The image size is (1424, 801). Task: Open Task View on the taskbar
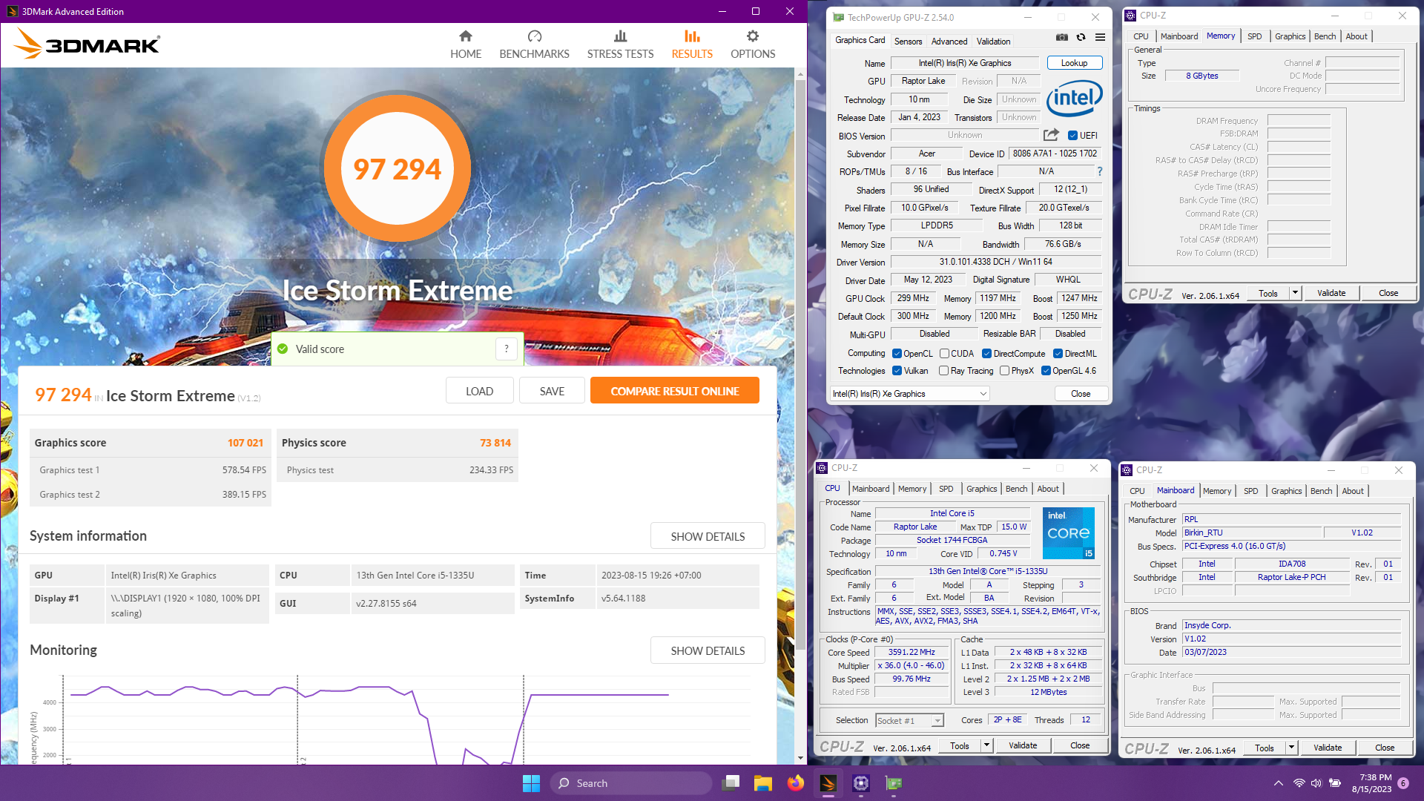[731, 783]
